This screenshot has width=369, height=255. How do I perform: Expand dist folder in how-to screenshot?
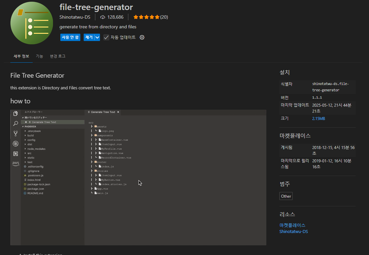(25, 144)
